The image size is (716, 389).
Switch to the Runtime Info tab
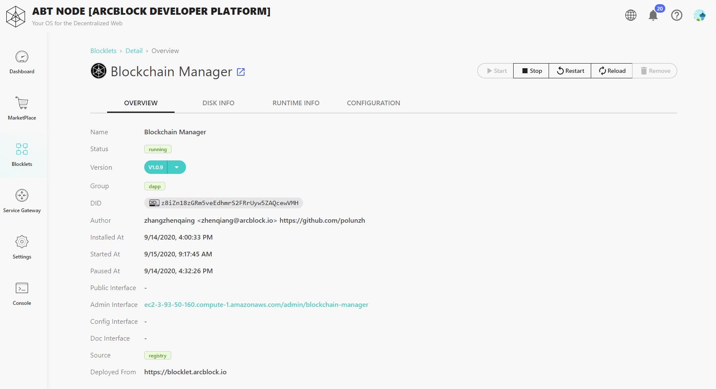(296, 103)
